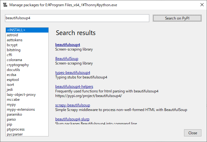This screenshot has height=142, width=207.
Task: Select ecdsa in the package list
Action: tap(27, 75)
